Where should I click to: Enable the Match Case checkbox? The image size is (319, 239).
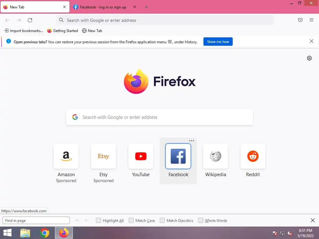click(131, 220)
